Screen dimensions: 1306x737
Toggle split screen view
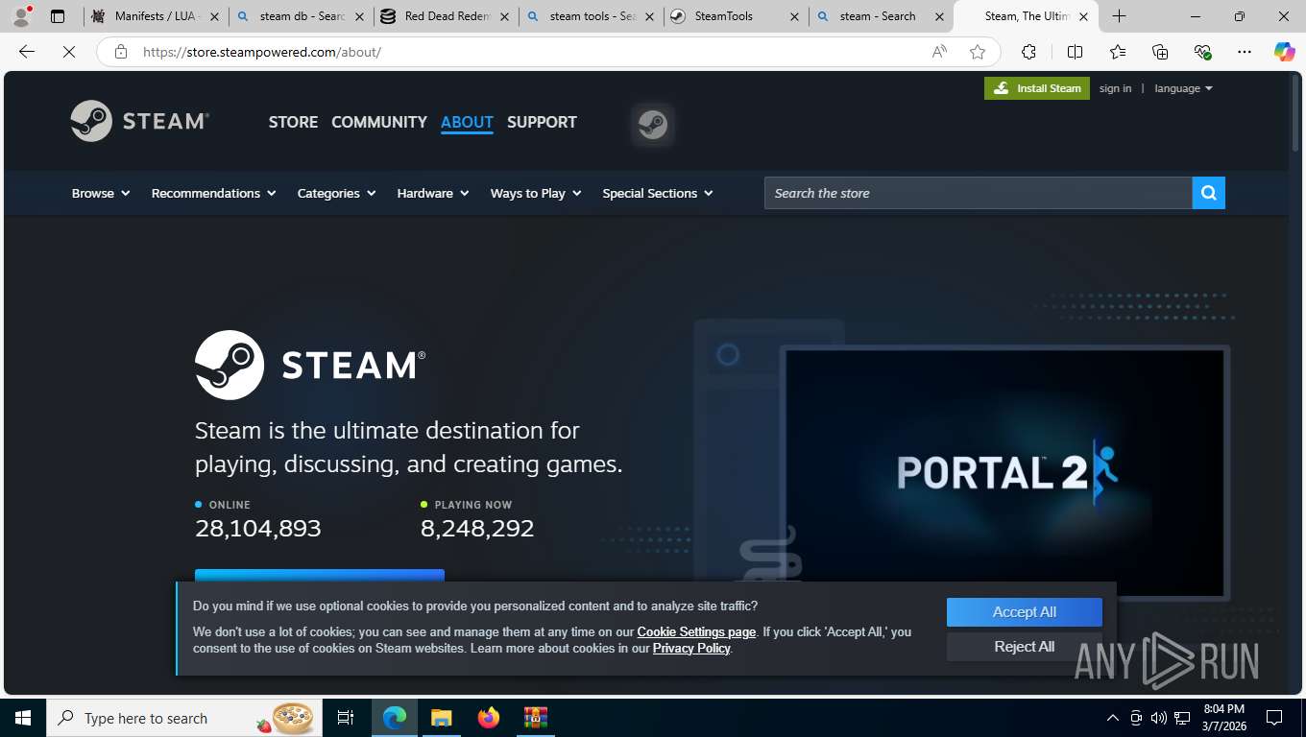tap(1075, 52)
